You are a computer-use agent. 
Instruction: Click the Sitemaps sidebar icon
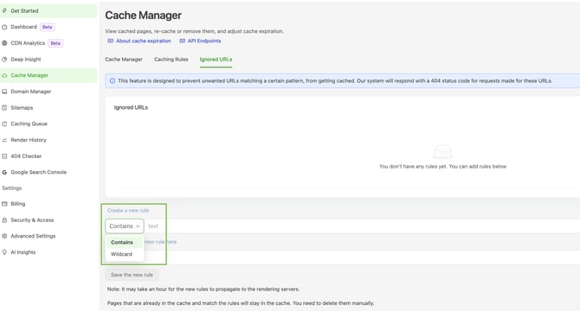(x=4, y=108)
